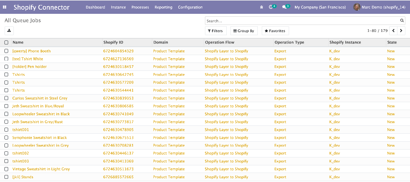The width and height of the screenshot is (410, 182).
Task: Click Shopify ID 6724630741049
Action: pos(118,114)
